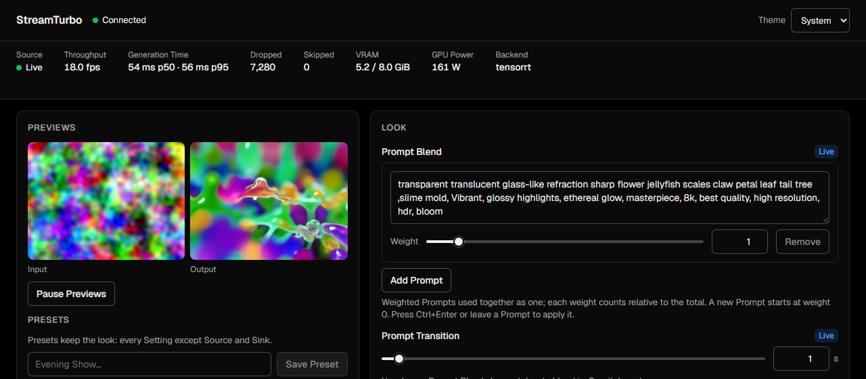Screen dimensions: 866x379
Task: Click the 54 ms p50 generation time value
Action: click(152, 67)
